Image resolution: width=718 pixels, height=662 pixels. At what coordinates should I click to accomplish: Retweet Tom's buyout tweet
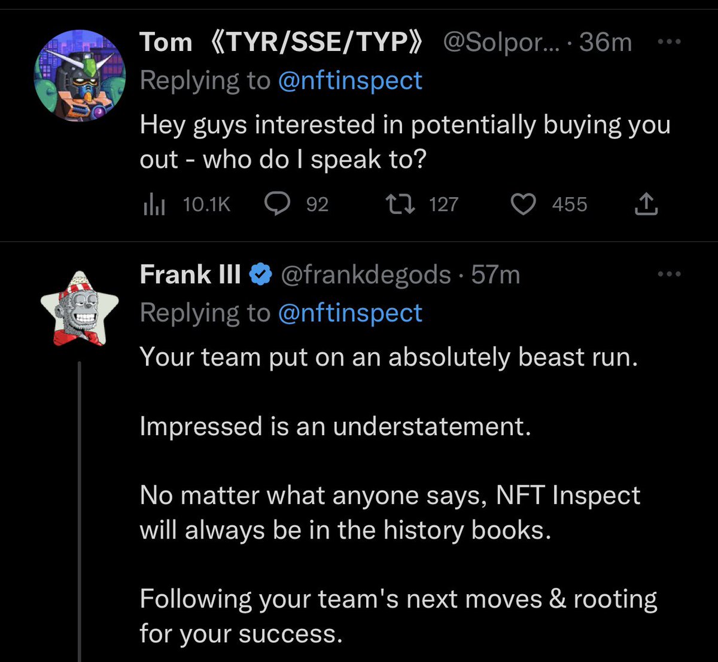pyautogui.click(x=400, y=205)
